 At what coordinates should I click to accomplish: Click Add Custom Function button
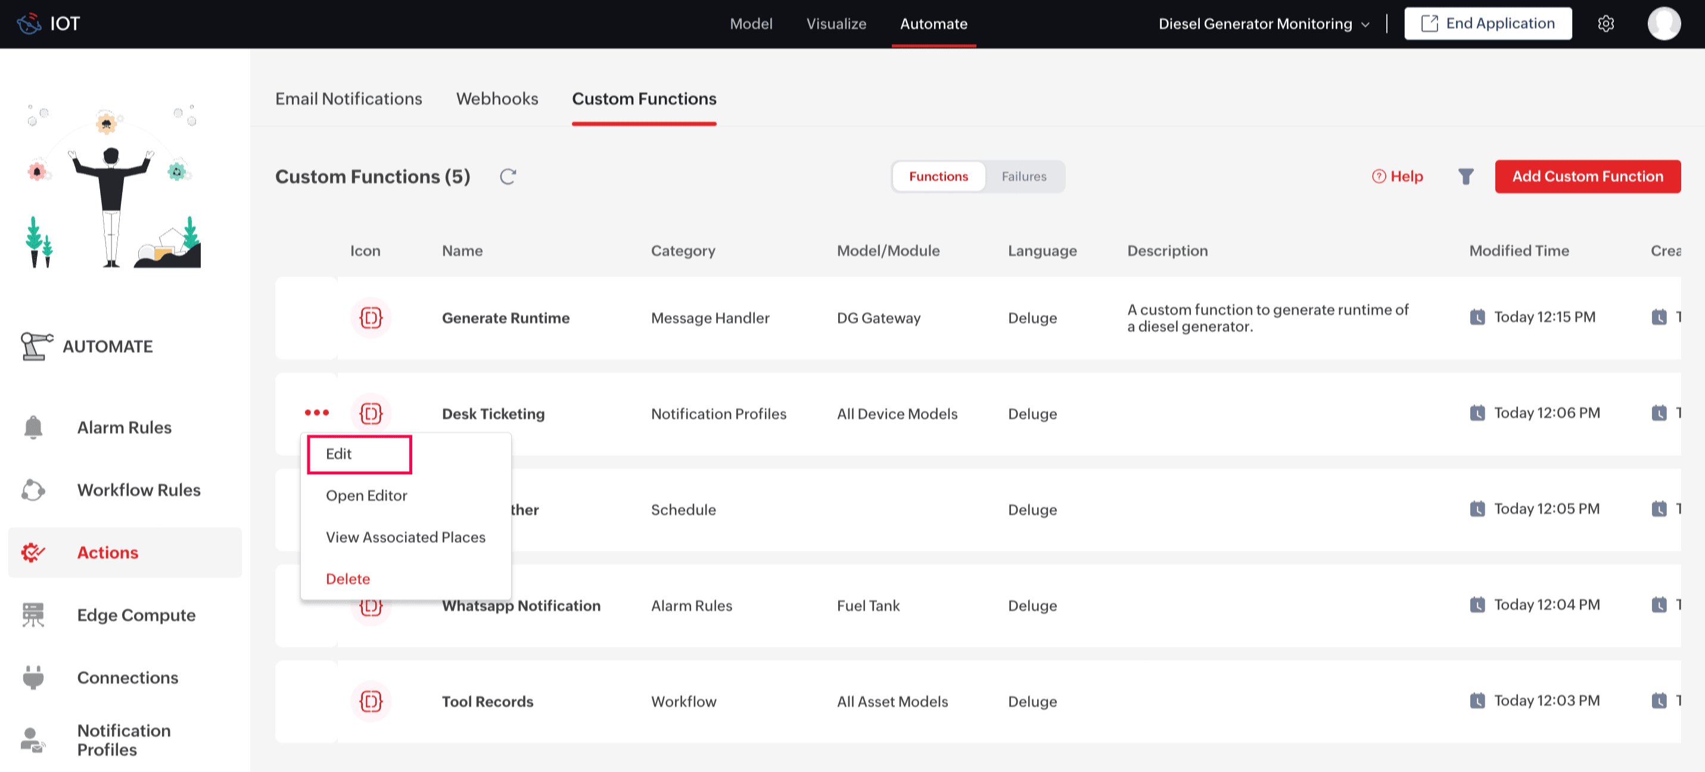[x=1586, y=177]
